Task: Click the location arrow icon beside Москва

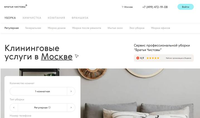Action: [123, 7]
